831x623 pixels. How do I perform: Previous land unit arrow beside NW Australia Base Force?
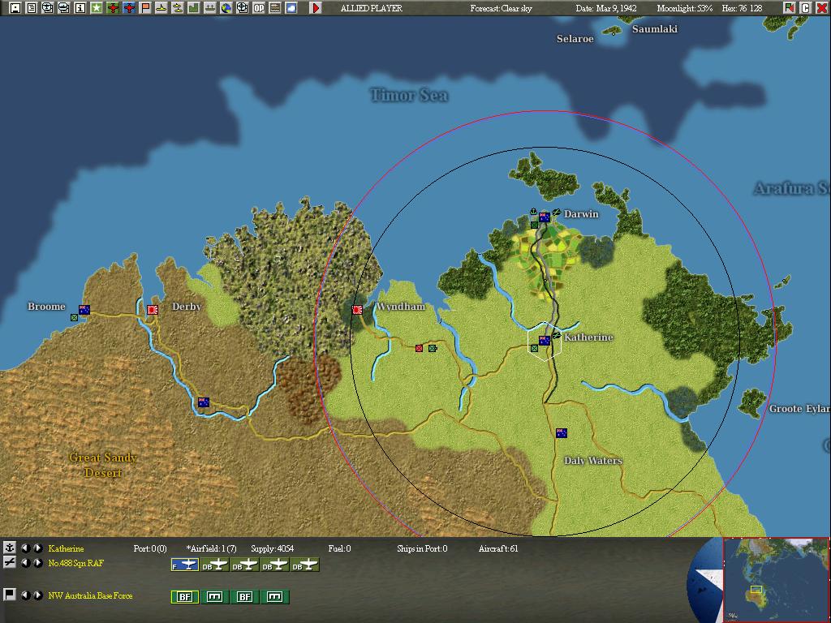click(x=25, y=595)
